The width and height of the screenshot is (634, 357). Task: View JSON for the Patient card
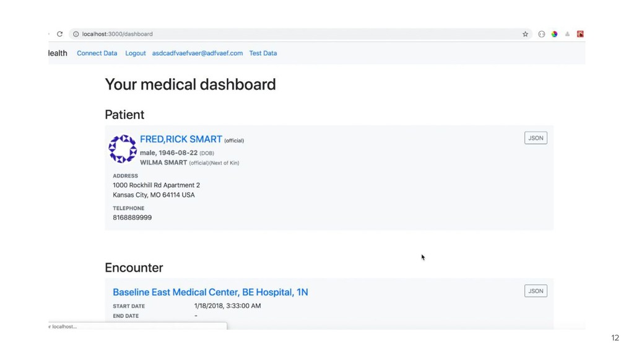536,138
